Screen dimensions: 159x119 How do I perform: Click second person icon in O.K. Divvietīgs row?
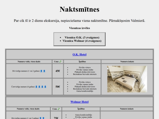point(44,71)
